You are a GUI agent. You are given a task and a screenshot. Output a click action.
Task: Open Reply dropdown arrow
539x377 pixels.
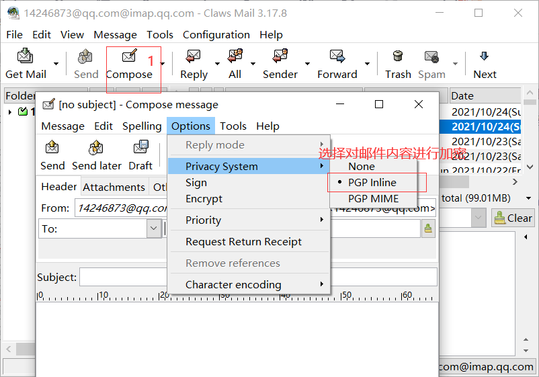217,64
